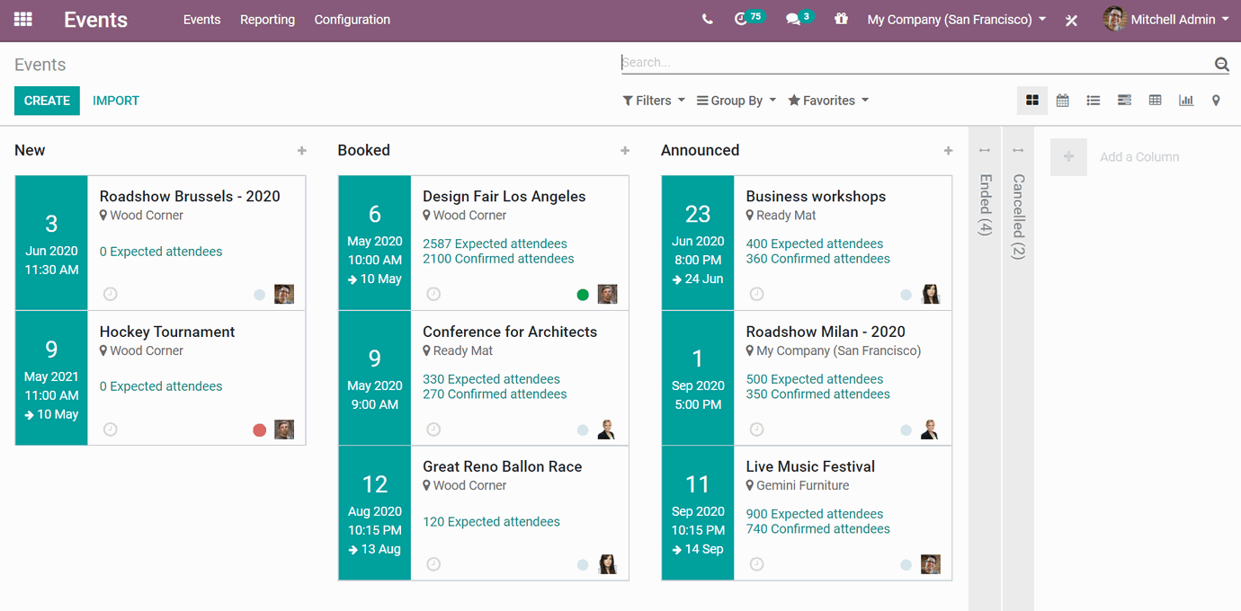1241x611 pixels.
Task: Open the List view
Action: [1093, 100]
